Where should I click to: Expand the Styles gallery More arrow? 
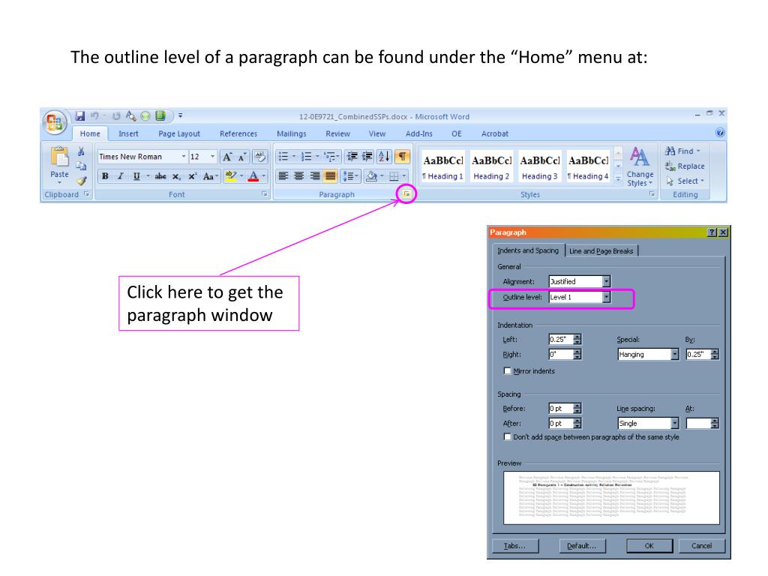point(618,180)
